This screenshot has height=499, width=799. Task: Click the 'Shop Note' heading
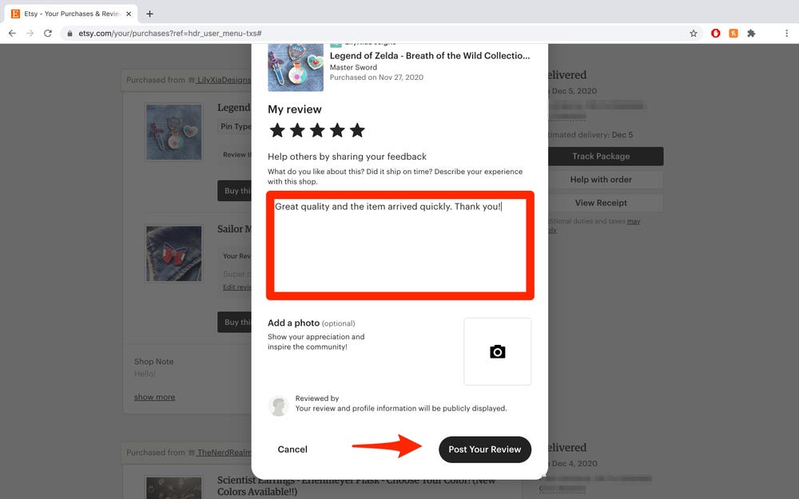pos(154,362)
